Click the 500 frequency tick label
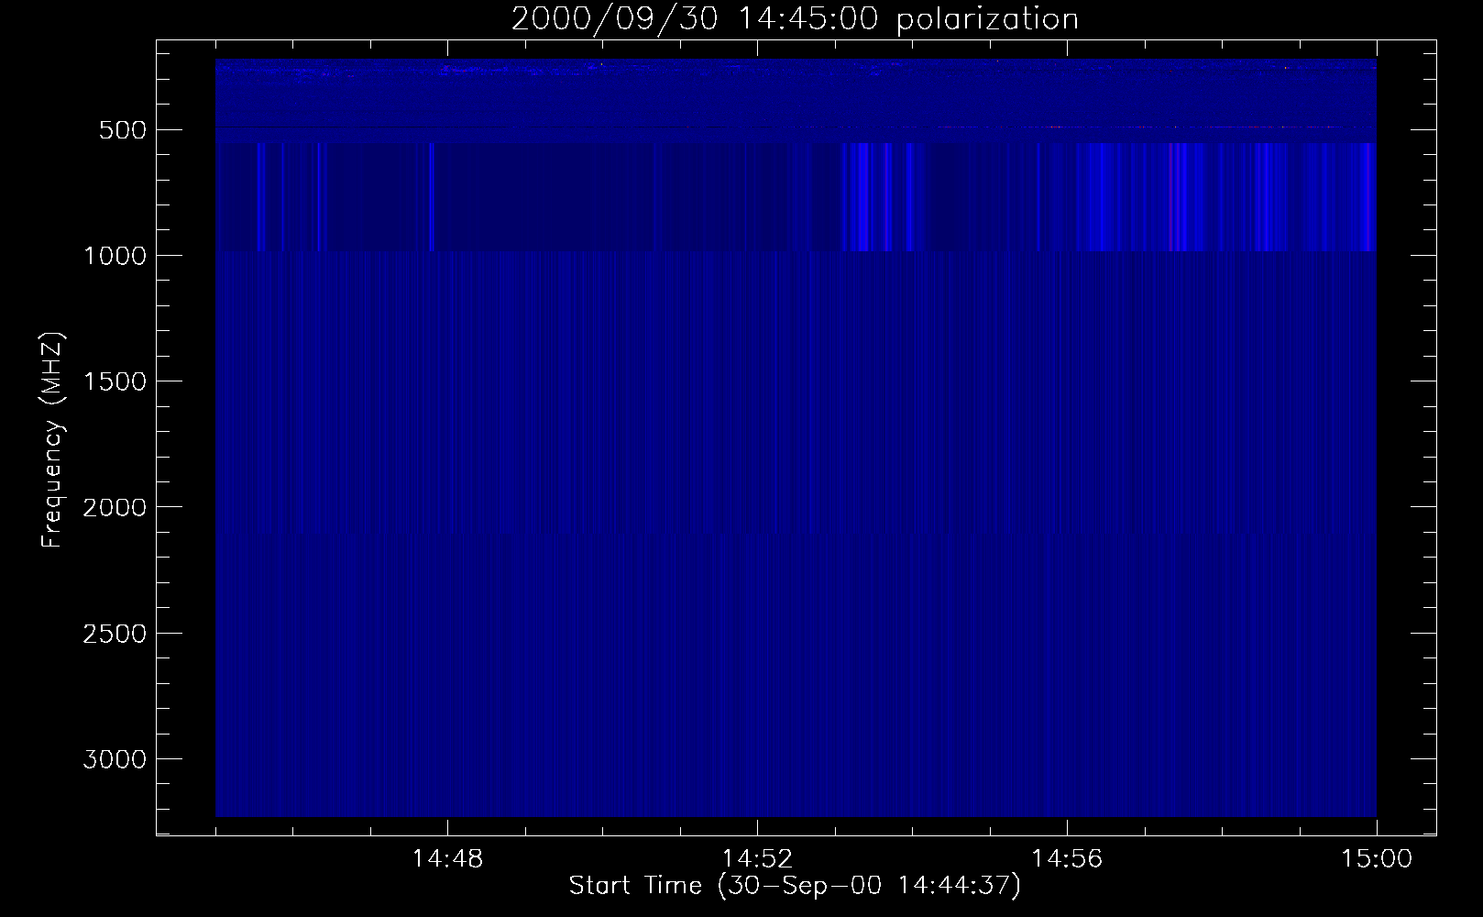 coord(124,130)
